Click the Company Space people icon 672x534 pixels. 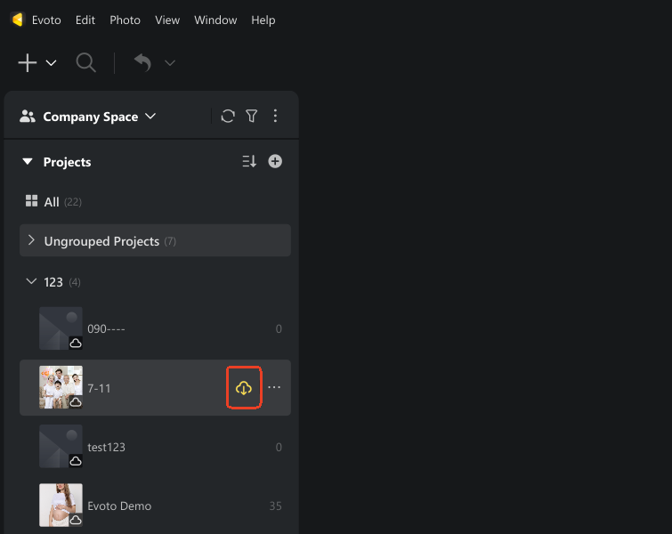tap(28, 116)
